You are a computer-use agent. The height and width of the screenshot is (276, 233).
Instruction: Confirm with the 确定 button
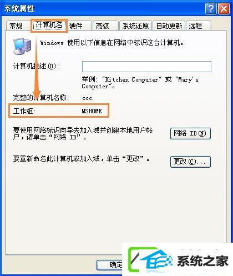tap(109, 265)
